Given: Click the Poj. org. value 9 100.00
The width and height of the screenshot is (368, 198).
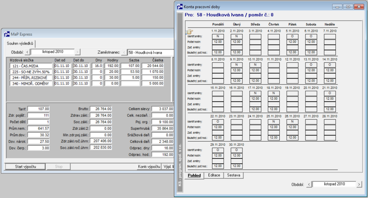Looking at the screenshot, I should [x=163, y=122].
